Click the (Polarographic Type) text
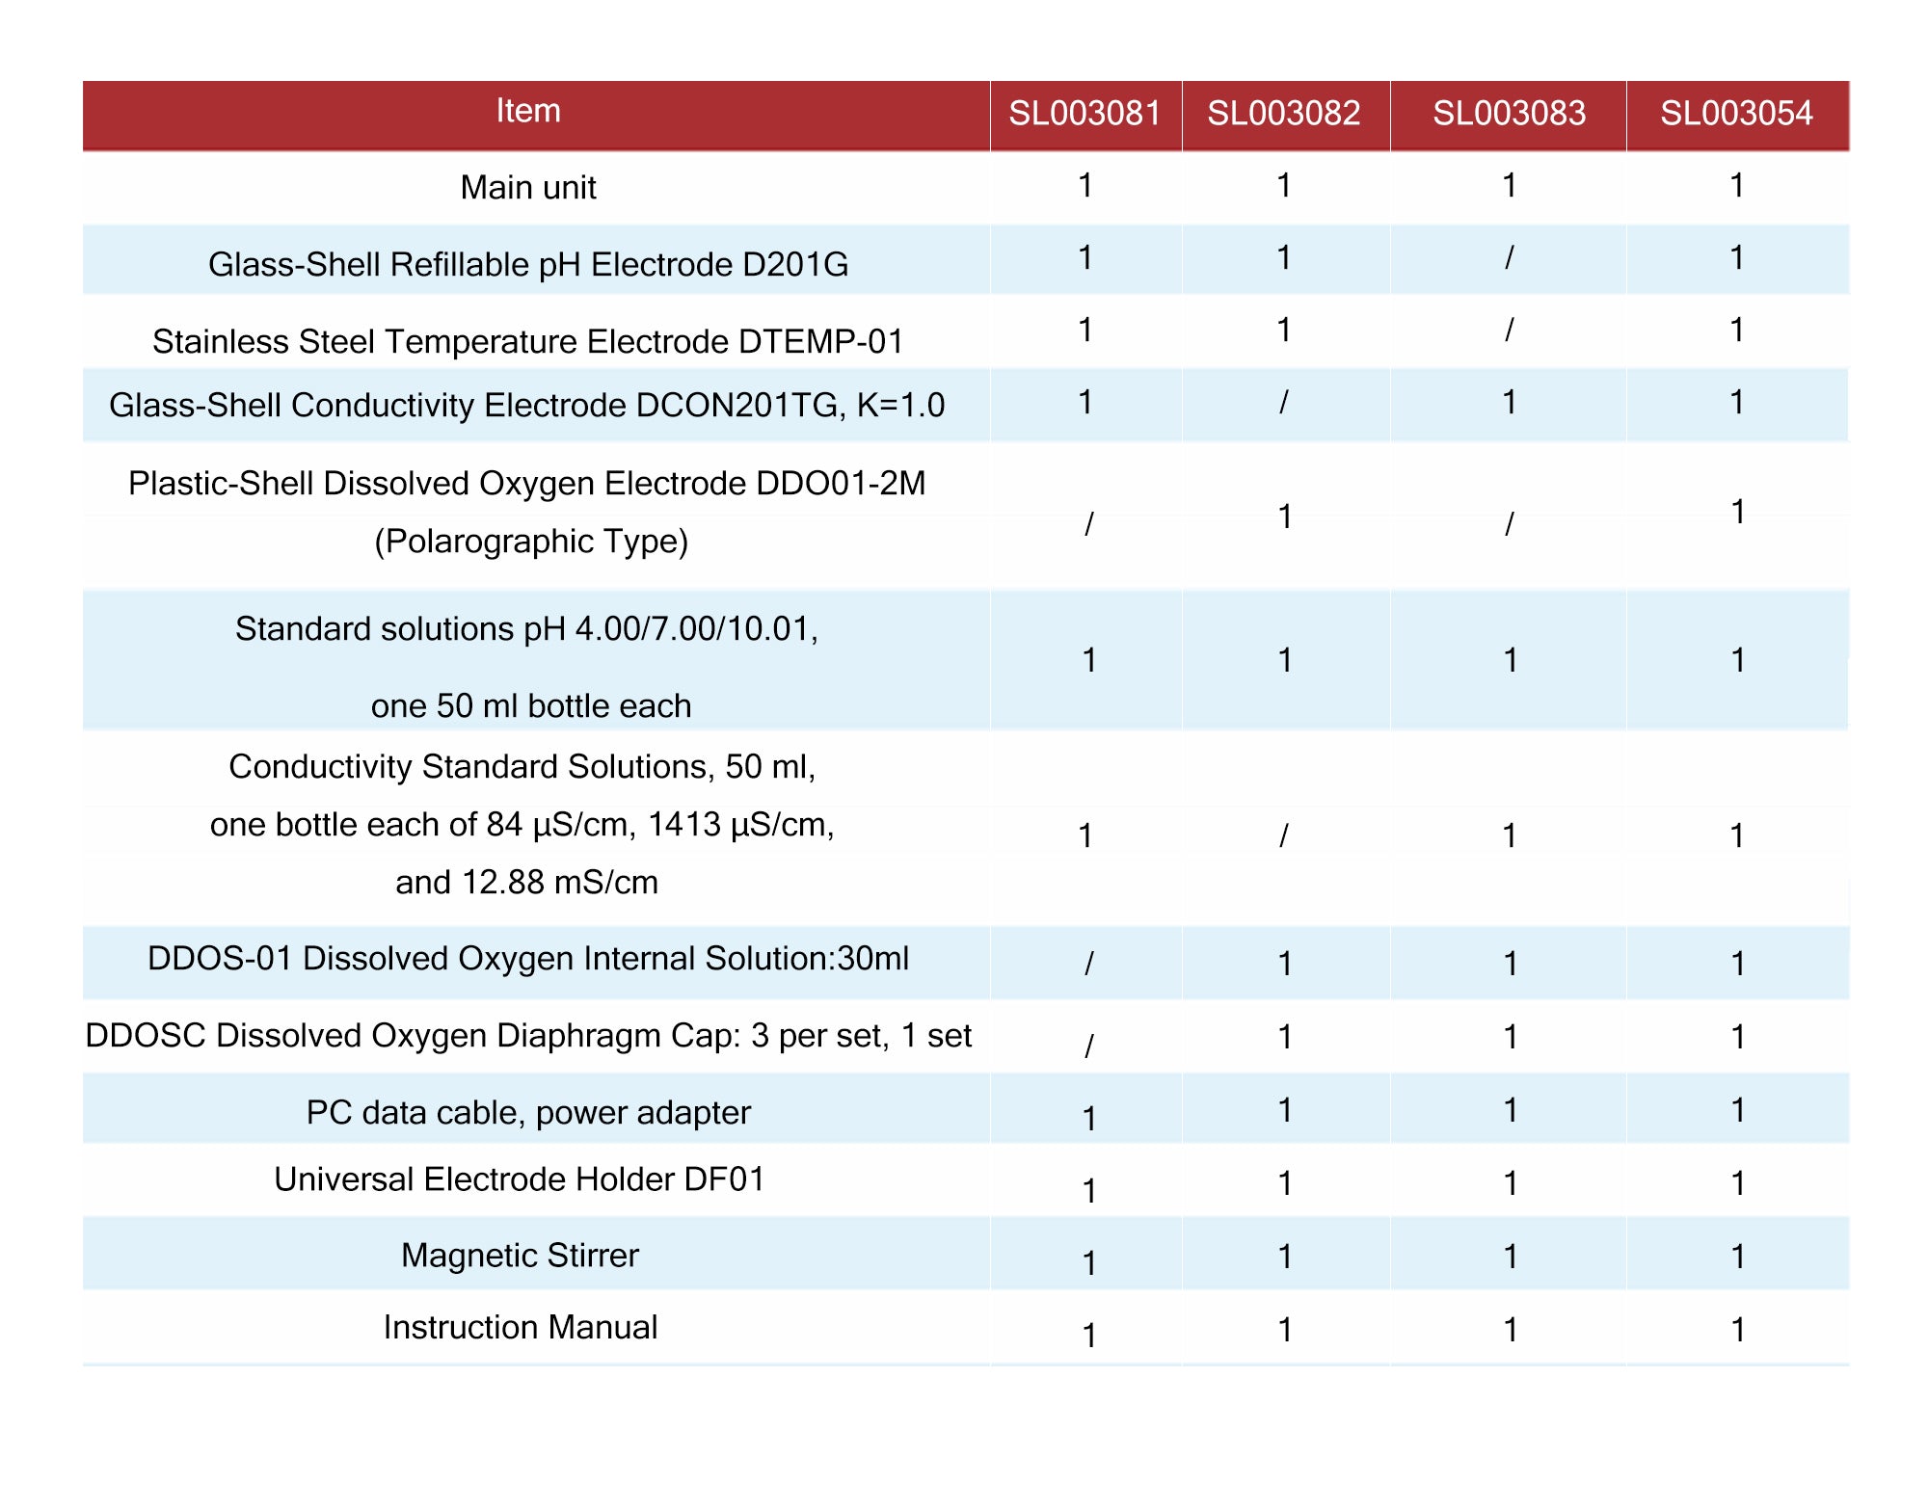 coord(531,542)
